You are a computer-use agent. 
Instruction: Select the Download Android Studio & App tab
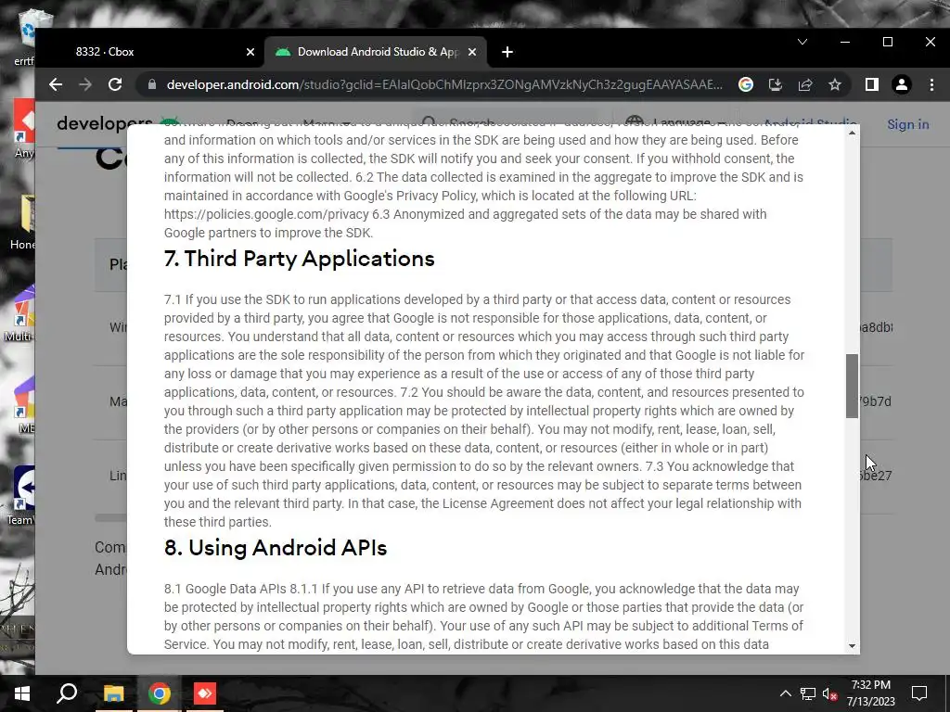[375, 52]
